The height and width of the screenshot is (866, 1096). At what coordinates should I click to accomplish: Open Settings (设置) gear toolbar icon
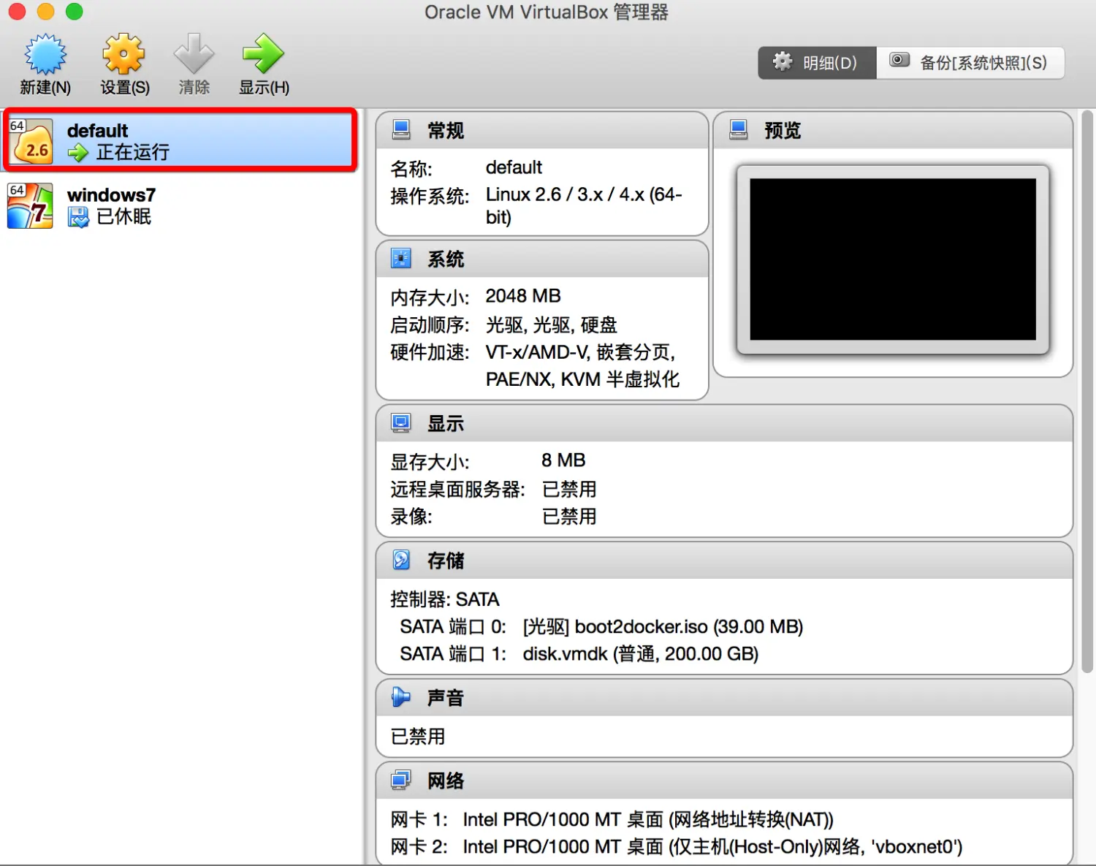click(123, 55)
